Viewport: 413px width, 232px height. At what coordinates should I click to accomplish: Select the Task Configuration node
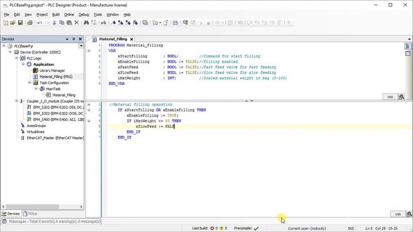[54, 82]
